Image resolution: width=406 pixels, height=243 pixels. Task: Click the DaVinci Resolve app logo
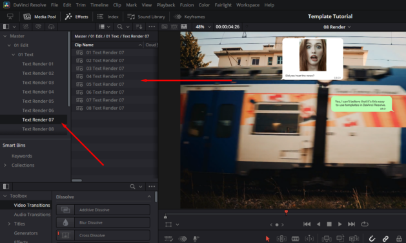click(x=6, y=5)
